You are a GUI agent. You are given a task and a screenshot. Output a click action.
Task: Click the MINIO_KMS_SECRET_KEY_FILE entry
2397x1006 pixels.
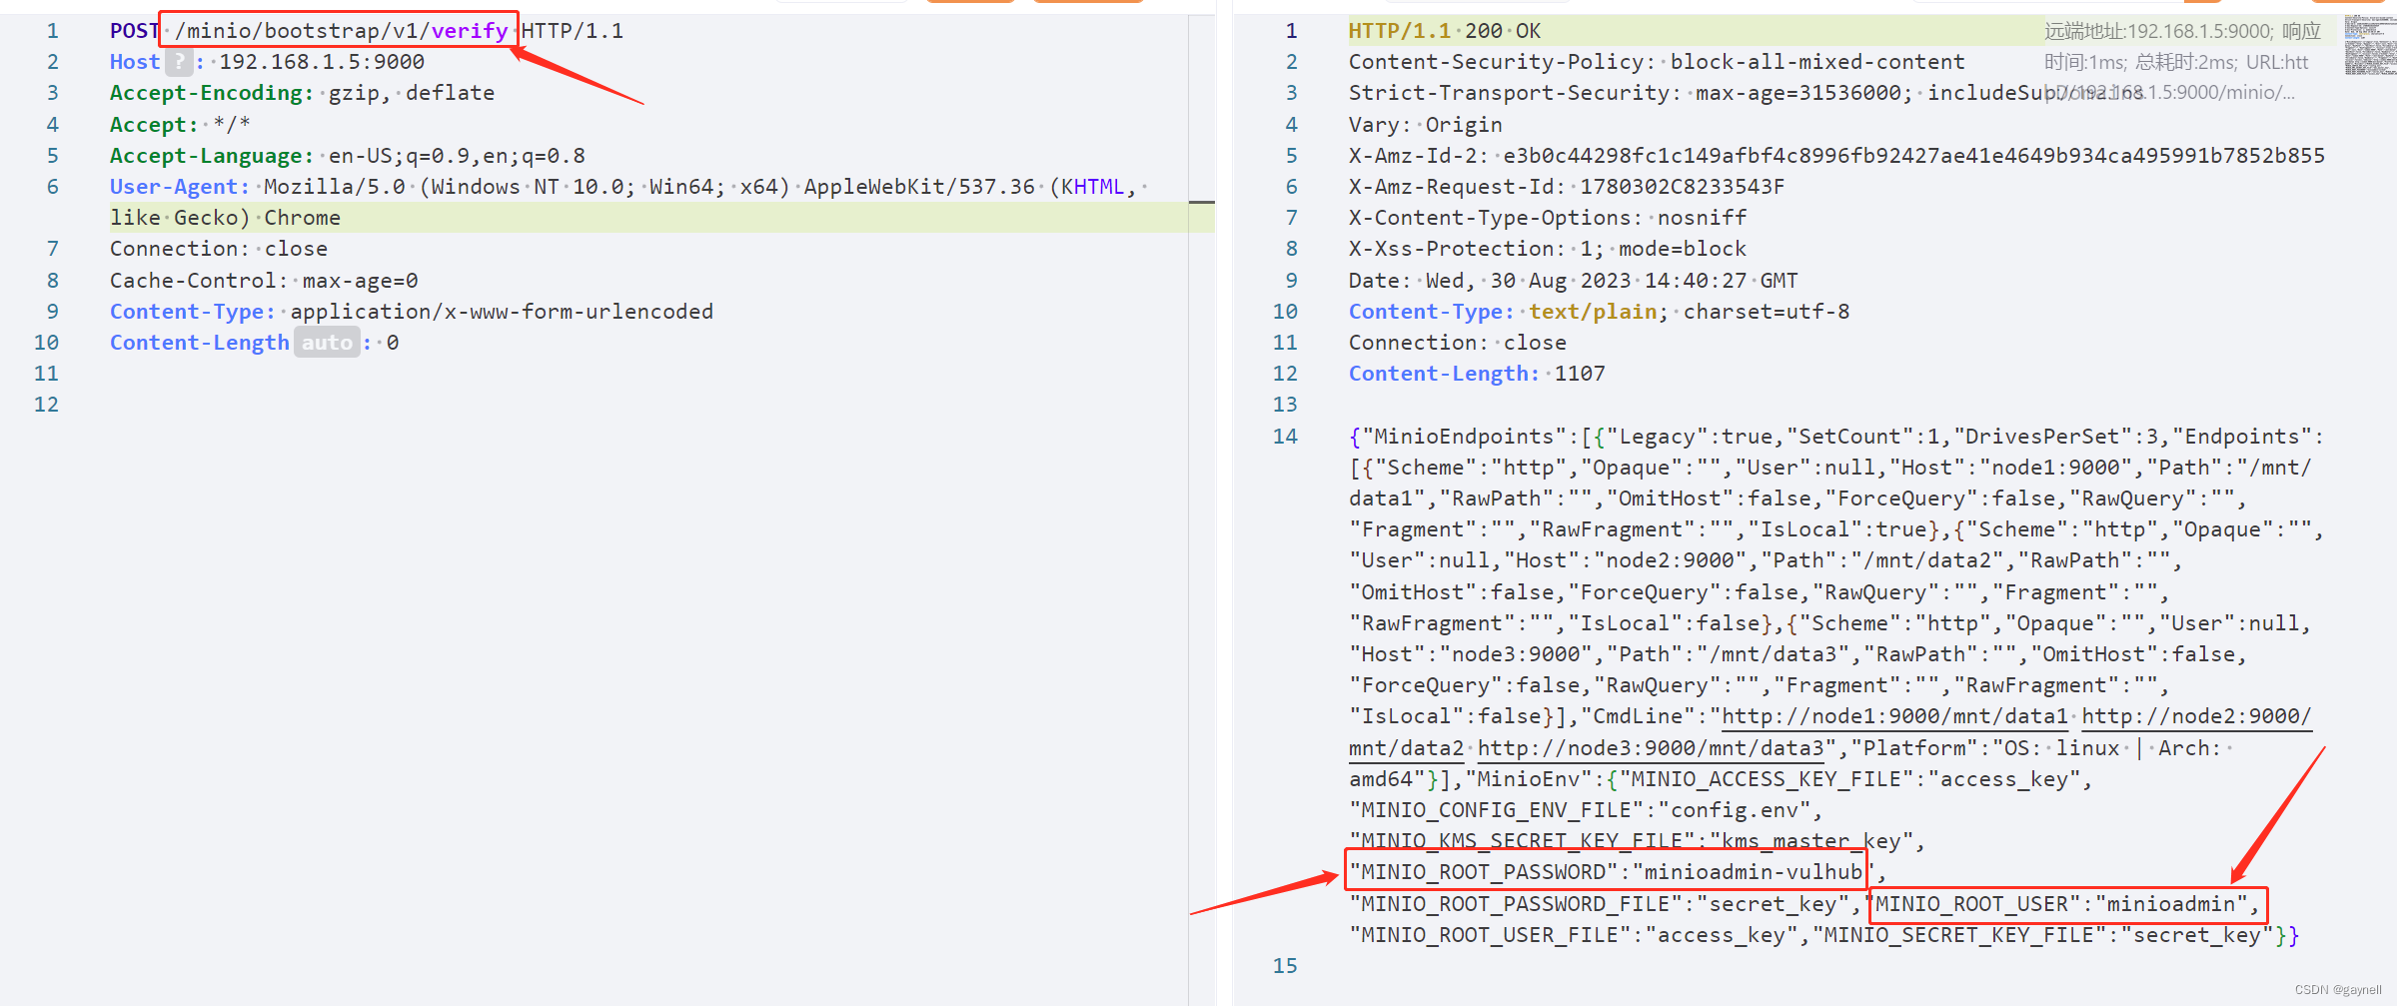(x=1638, y=841)
